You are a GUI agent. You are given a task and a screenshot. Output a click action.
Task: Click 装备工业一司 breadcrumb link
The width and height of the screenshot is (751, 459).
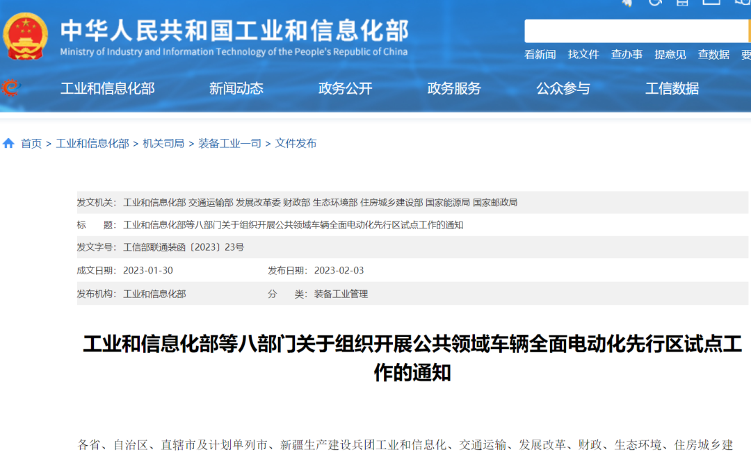coord(229,144)
